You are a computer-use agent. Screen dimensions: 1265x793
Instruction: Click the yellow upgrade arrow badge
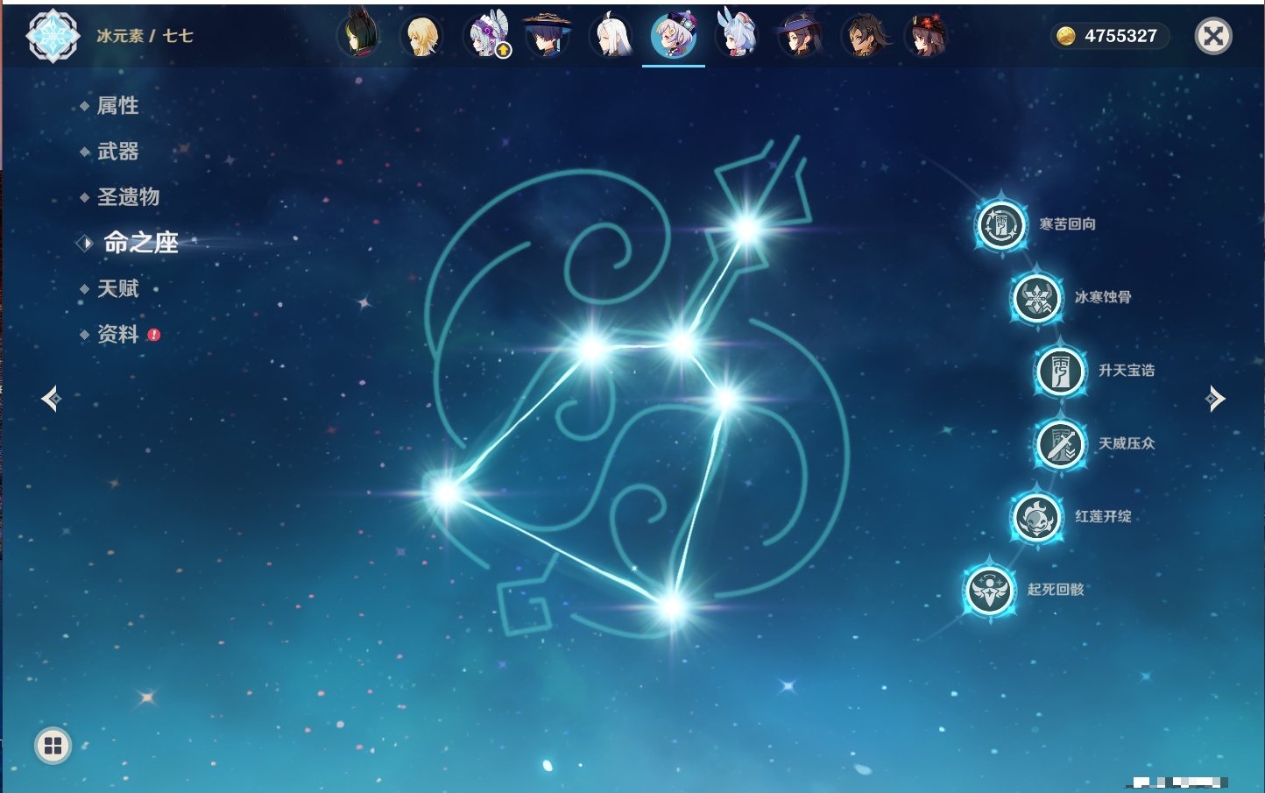coord(504,51)
